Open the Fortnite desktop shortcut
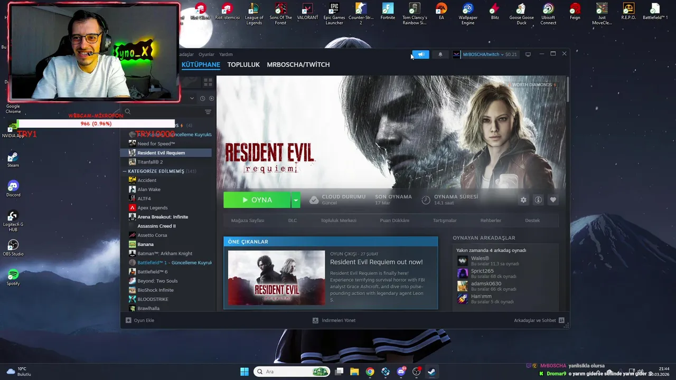 point(388,12)
